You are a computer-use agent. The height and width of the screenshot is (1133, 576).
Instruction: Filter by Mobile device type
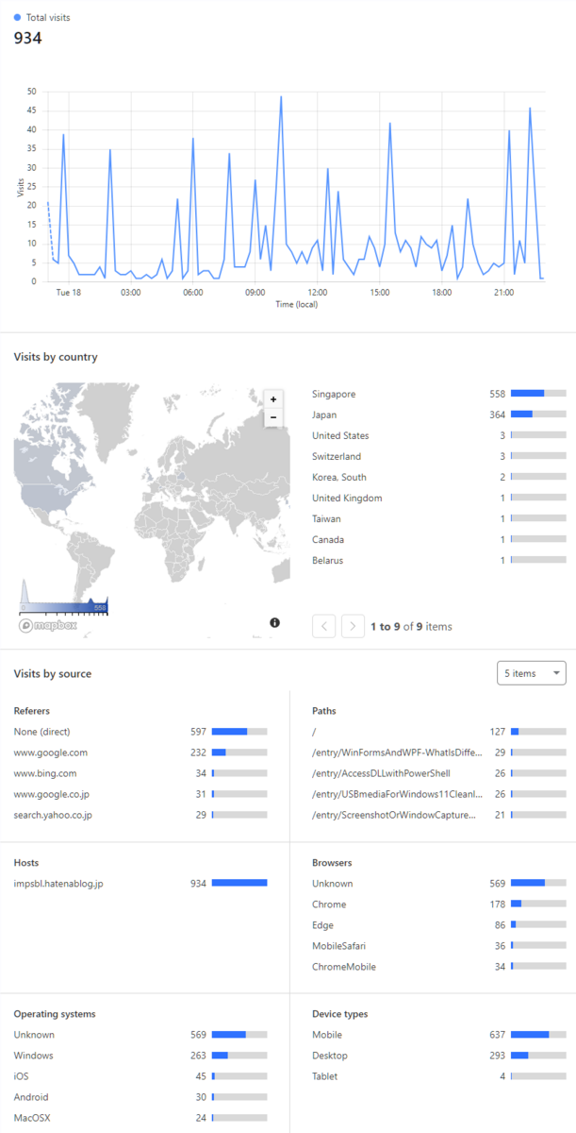coord(439,1035)
